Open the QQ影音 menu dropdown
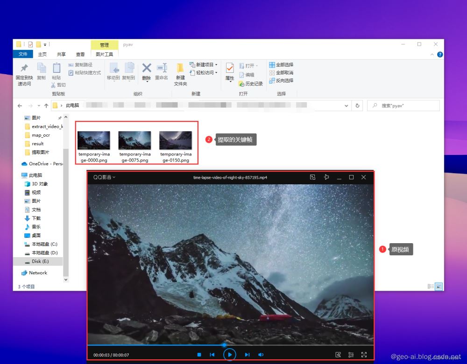Viewport: 467px width, 364px height. [x=104, y=177]
